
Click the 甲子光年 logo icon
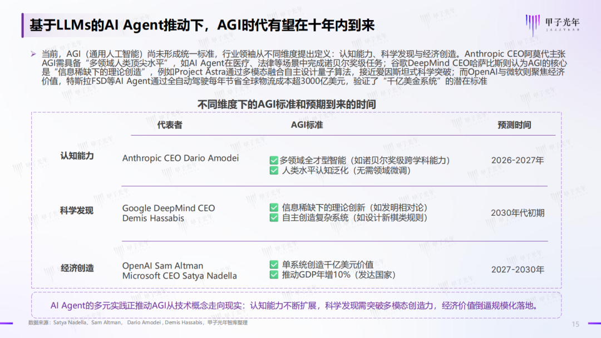(553, 24)
